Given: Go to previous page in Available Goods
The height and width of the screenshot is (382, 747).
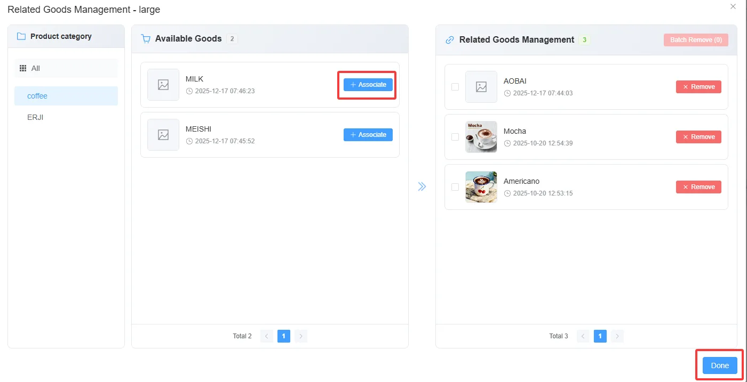Looking at the screenshot, I should (267, 336).
